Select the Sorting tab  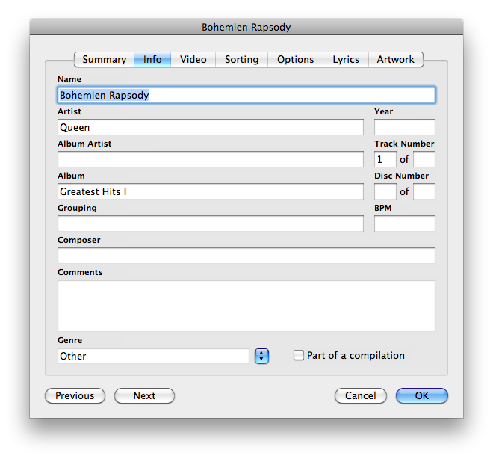click(241, 59)
